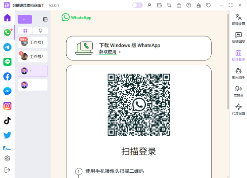Click the 下载 Windows 版 WhatsApp banner text
The height and width of the screenshot is (178, 247).
click(x=129, y=45)
